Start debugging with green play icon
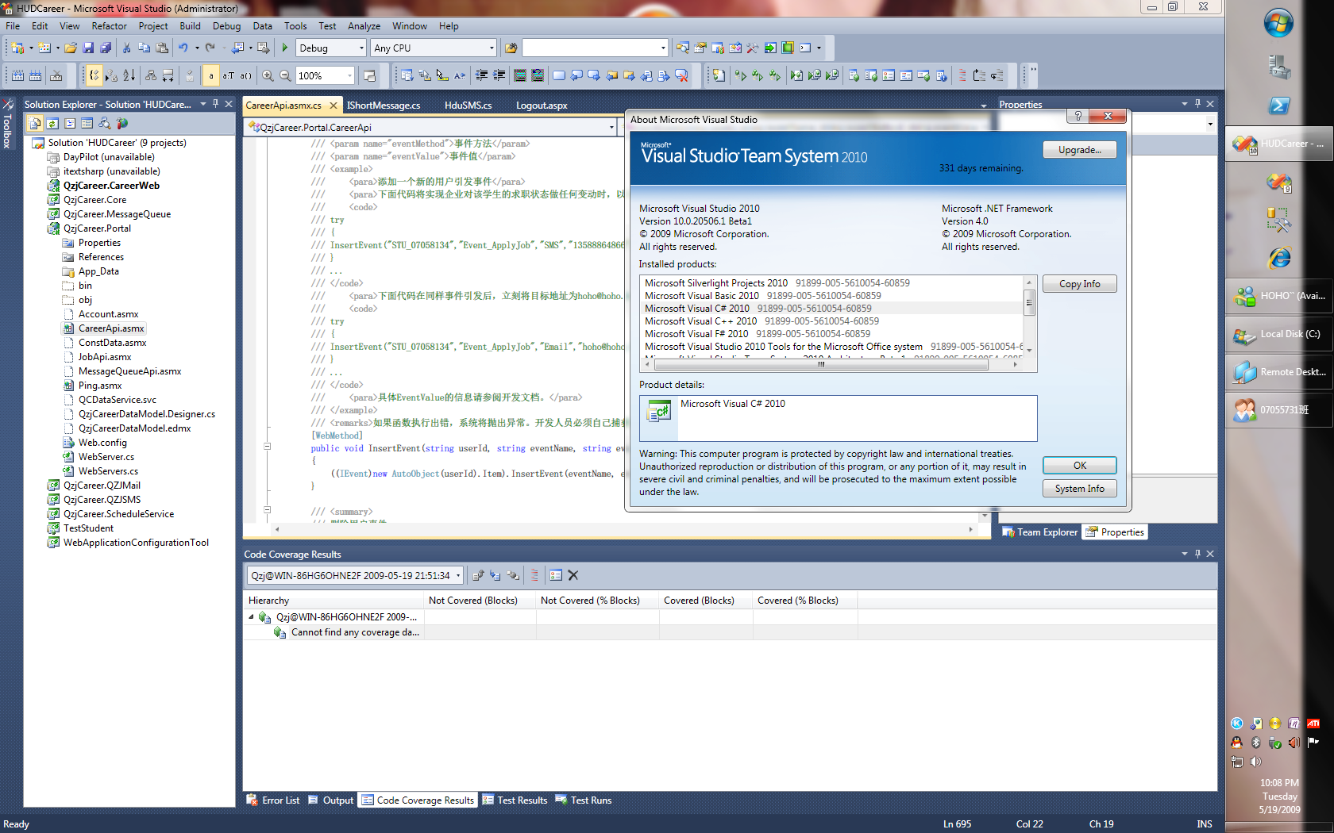The width and height of the screenshot is (1334, 833). click(x=284, y=48)
